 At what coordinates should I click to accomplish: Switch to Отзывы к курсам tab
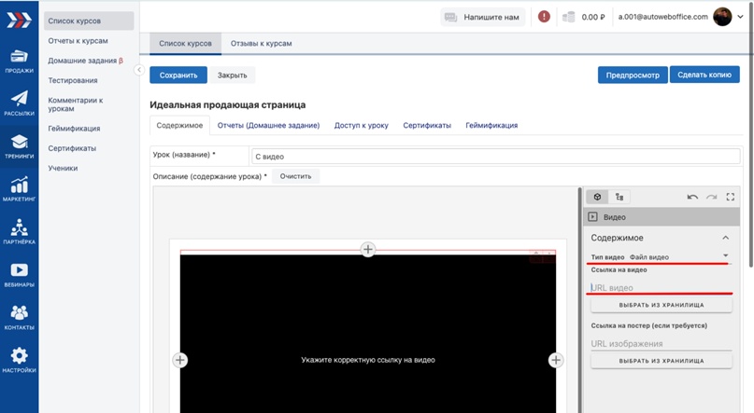(261, 43)
